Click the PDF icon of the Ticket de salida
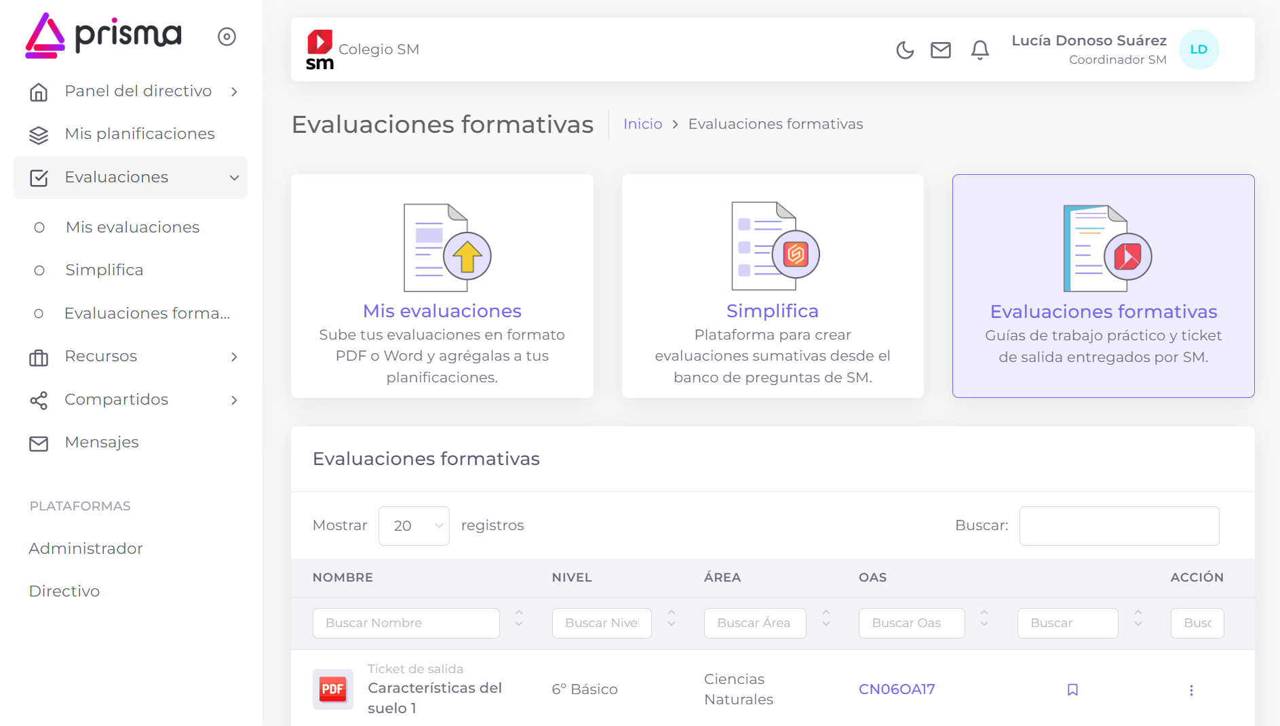 332,689
